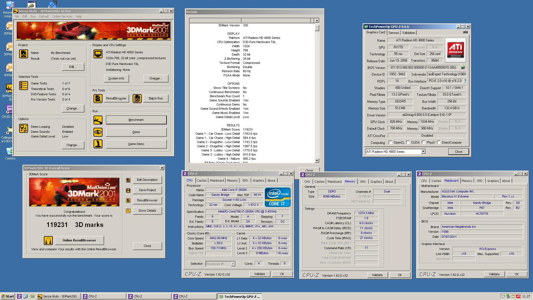
Task: Open the Run menu in 3DMark2001
Action: 33,16
